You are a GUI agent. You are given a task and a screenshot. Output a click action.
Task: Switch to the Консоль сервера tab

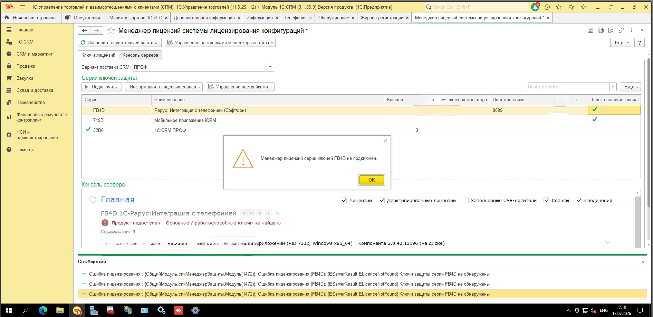point(140,55)
